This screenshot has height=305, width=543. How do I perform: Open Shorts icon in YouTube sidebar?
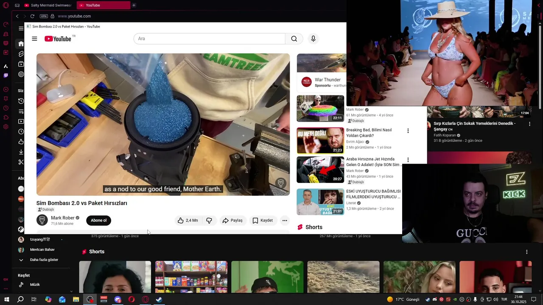click(x=21, y=54)
